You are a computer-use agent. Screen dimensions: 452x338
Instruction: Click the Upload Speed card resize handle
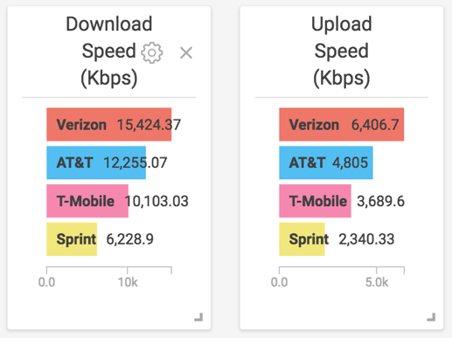coord(431,317)
